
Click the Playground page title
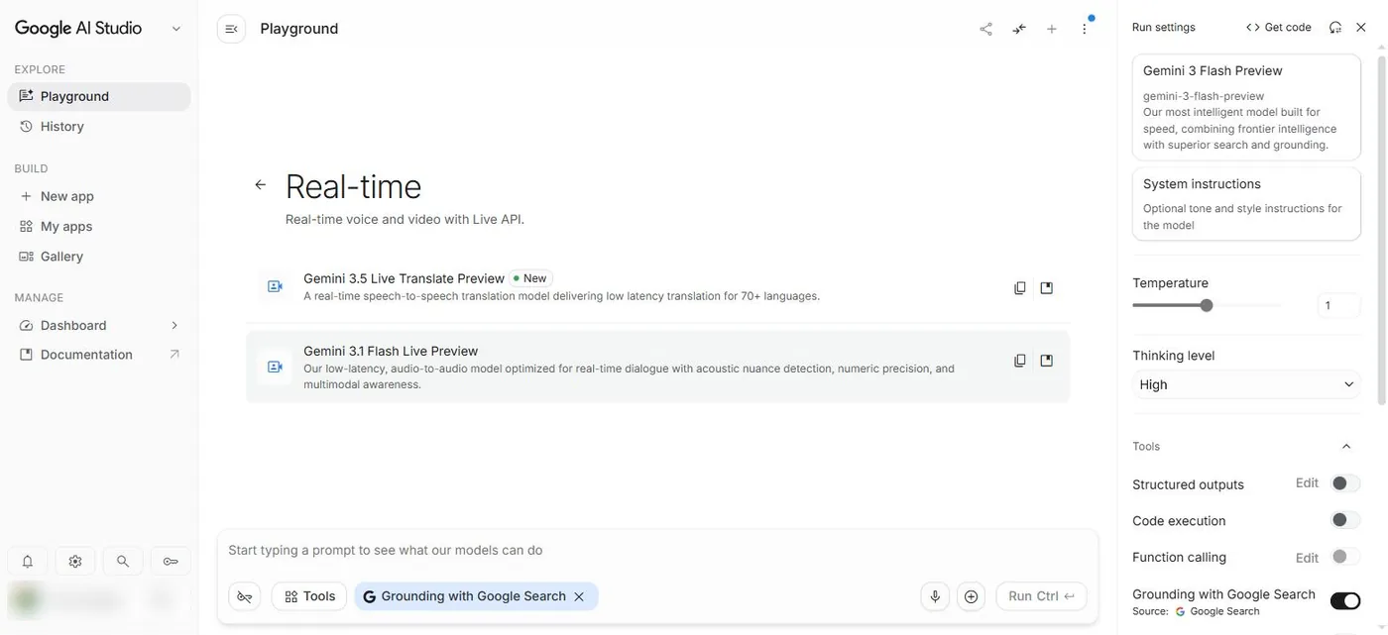[299, 29]
